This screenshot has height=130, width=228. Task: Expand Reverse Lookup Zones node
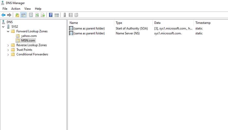click(x=8, y=45)
